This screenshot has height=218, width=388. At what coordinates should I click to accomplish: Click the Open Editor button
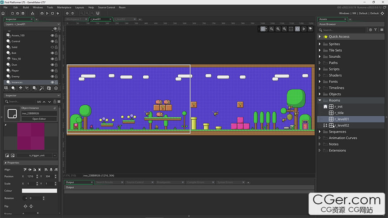click(x=39, y=119)
